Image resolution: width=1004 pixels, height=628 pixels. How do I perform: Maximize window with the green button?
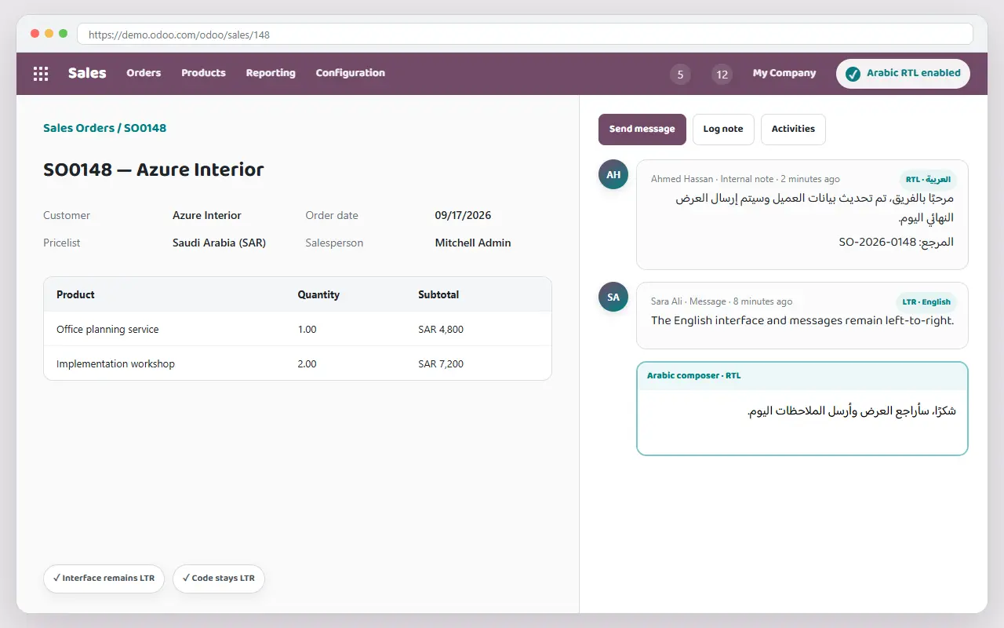pos(63,34)
